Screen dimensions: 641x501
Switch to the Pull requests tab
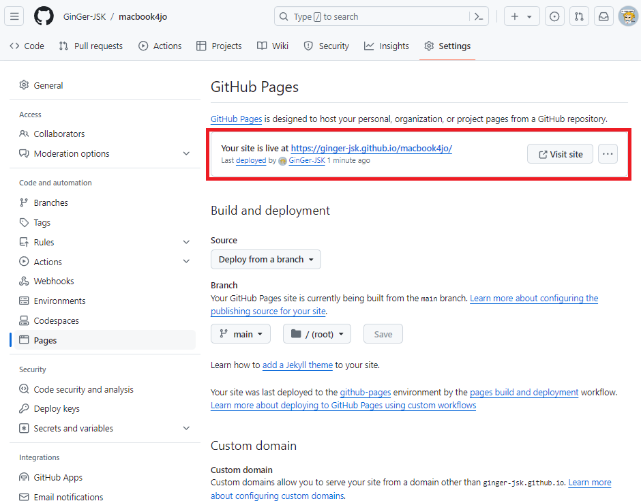pos(91,46)
